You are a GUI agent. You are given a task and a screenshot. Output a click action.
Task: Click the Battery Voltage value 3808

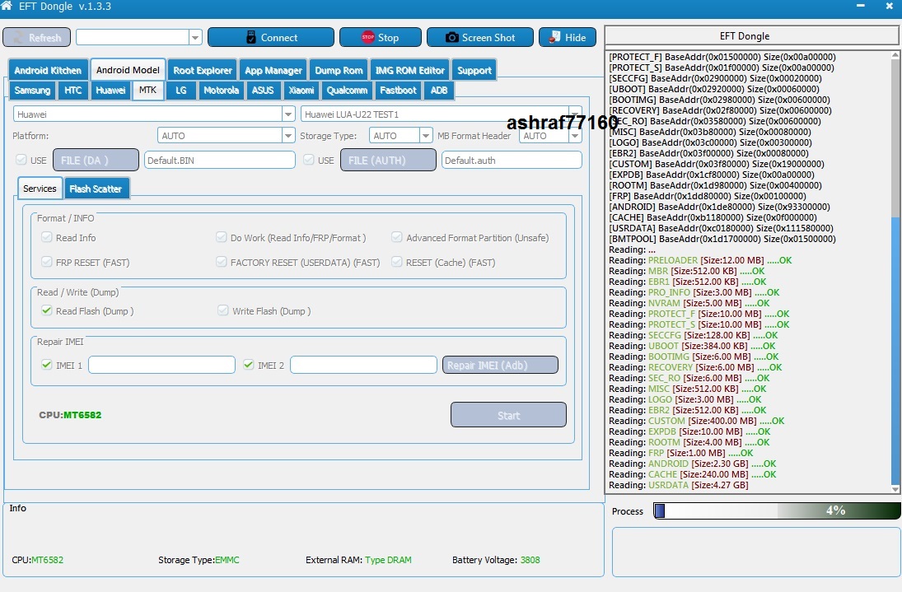(x=530, y=560)
